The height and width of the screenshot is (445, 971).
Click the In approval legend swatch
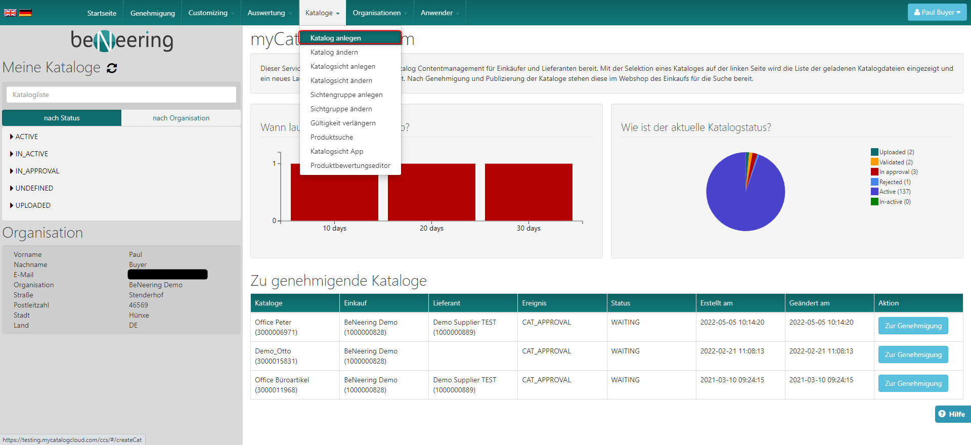click(874, 172)
